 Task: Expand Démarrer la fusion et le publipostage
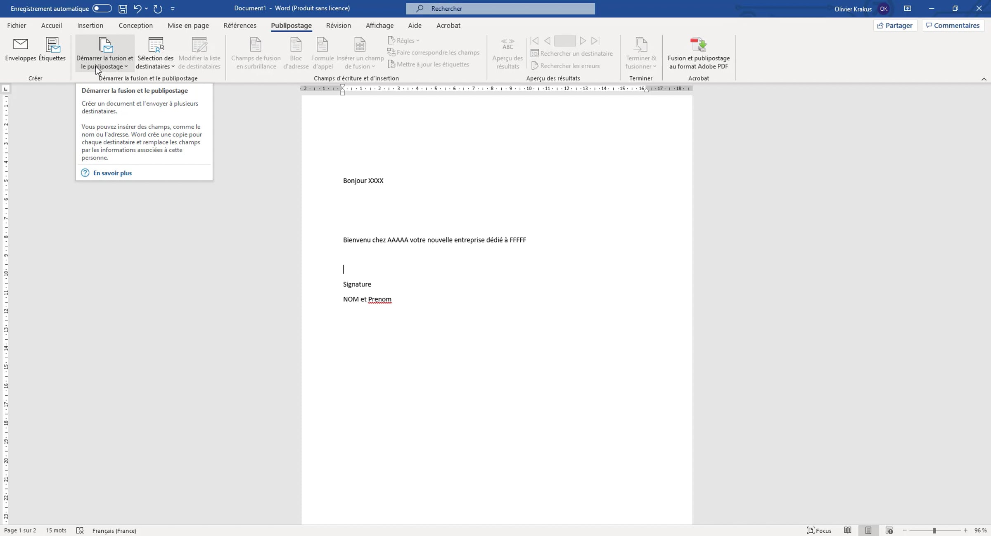tap(105, 54)
